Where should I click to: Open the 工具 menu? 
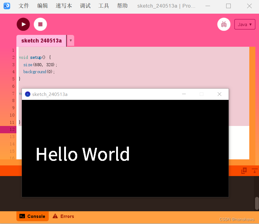[x=104, y=6]
